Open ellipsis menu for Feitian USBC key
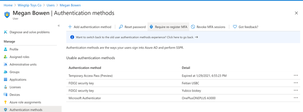Viewport: 303px width, 112px height. tap(296, 83)
